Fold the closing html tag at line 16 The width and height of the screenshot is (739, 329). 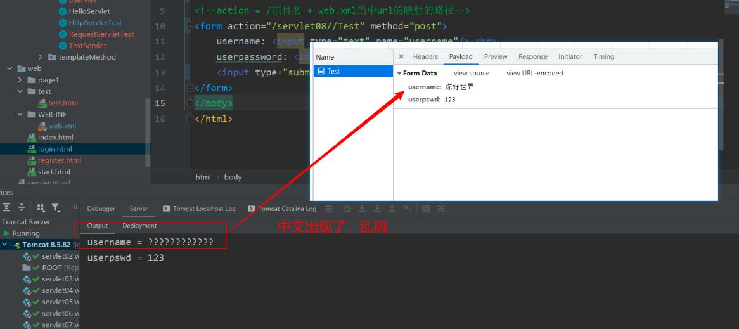(x=190, y=119)
